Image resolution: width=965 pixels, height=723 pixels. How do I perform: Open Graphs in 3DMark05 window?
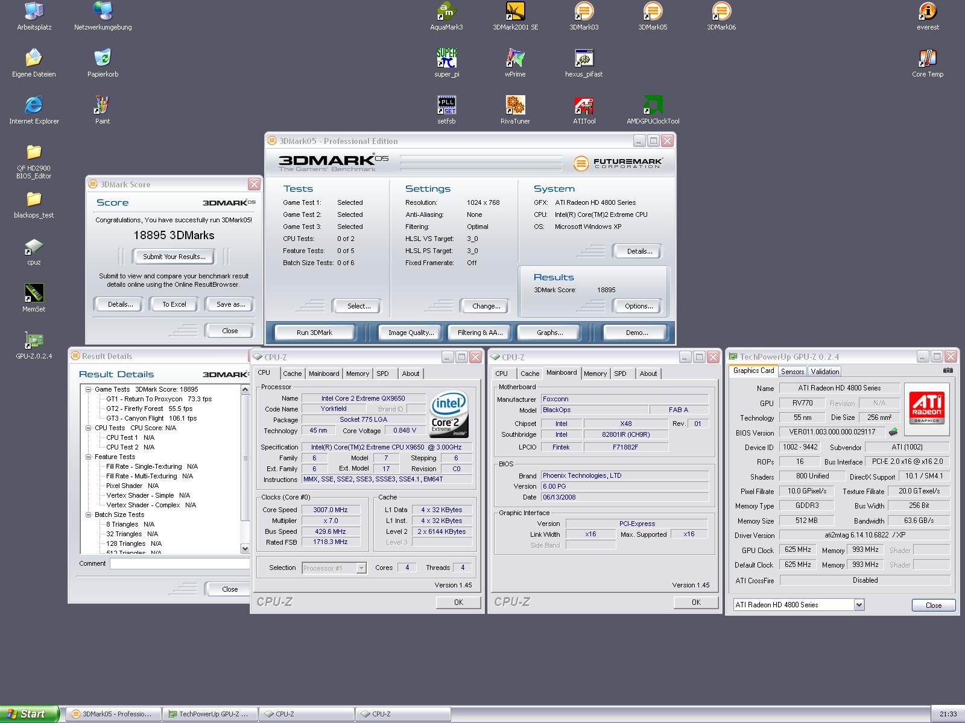[549, 333]
